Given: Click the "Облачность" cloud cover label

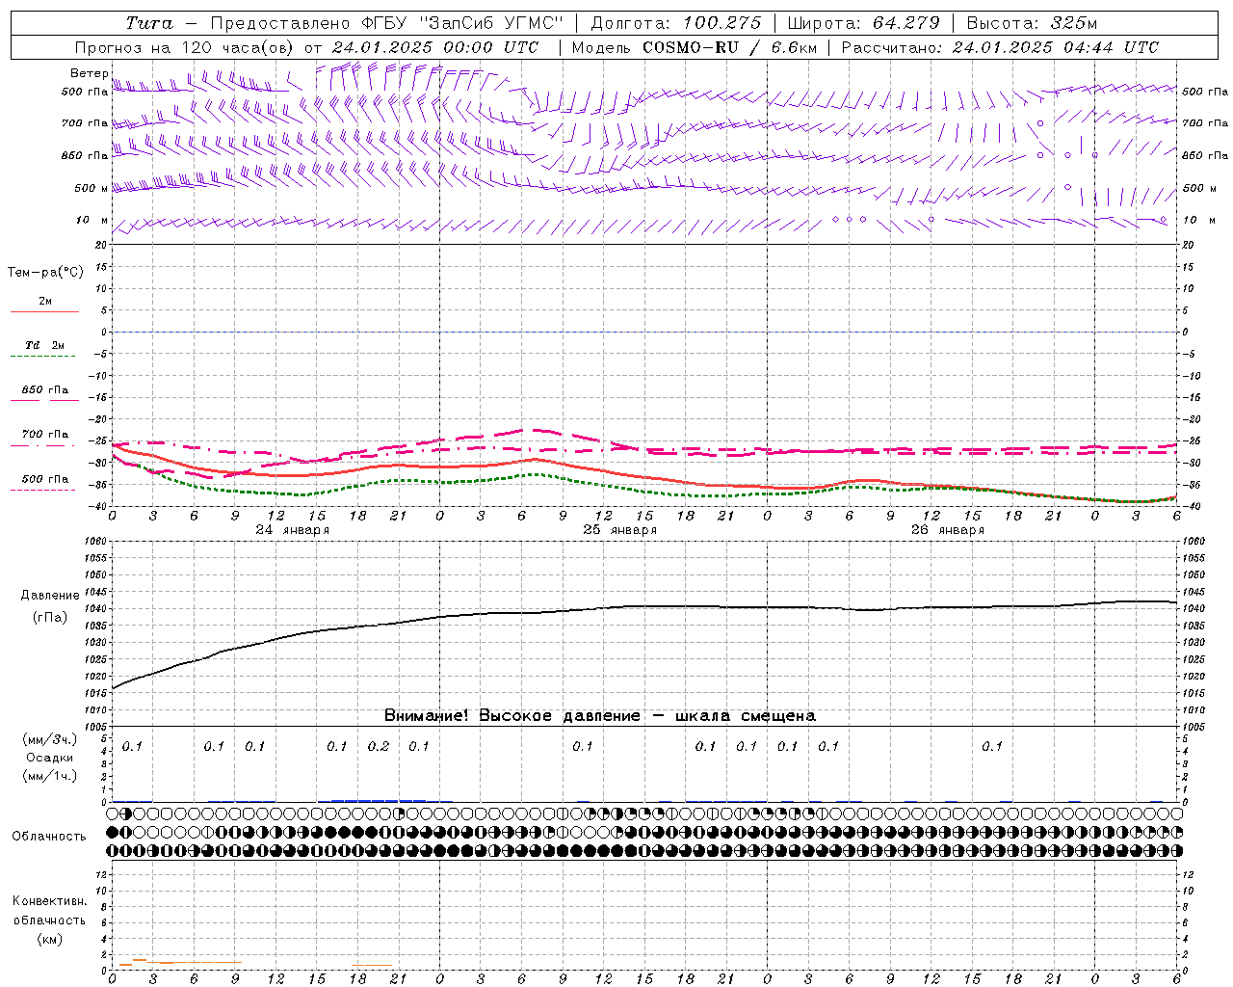Looking at the screenshot, I should click(x=49, y=837).
